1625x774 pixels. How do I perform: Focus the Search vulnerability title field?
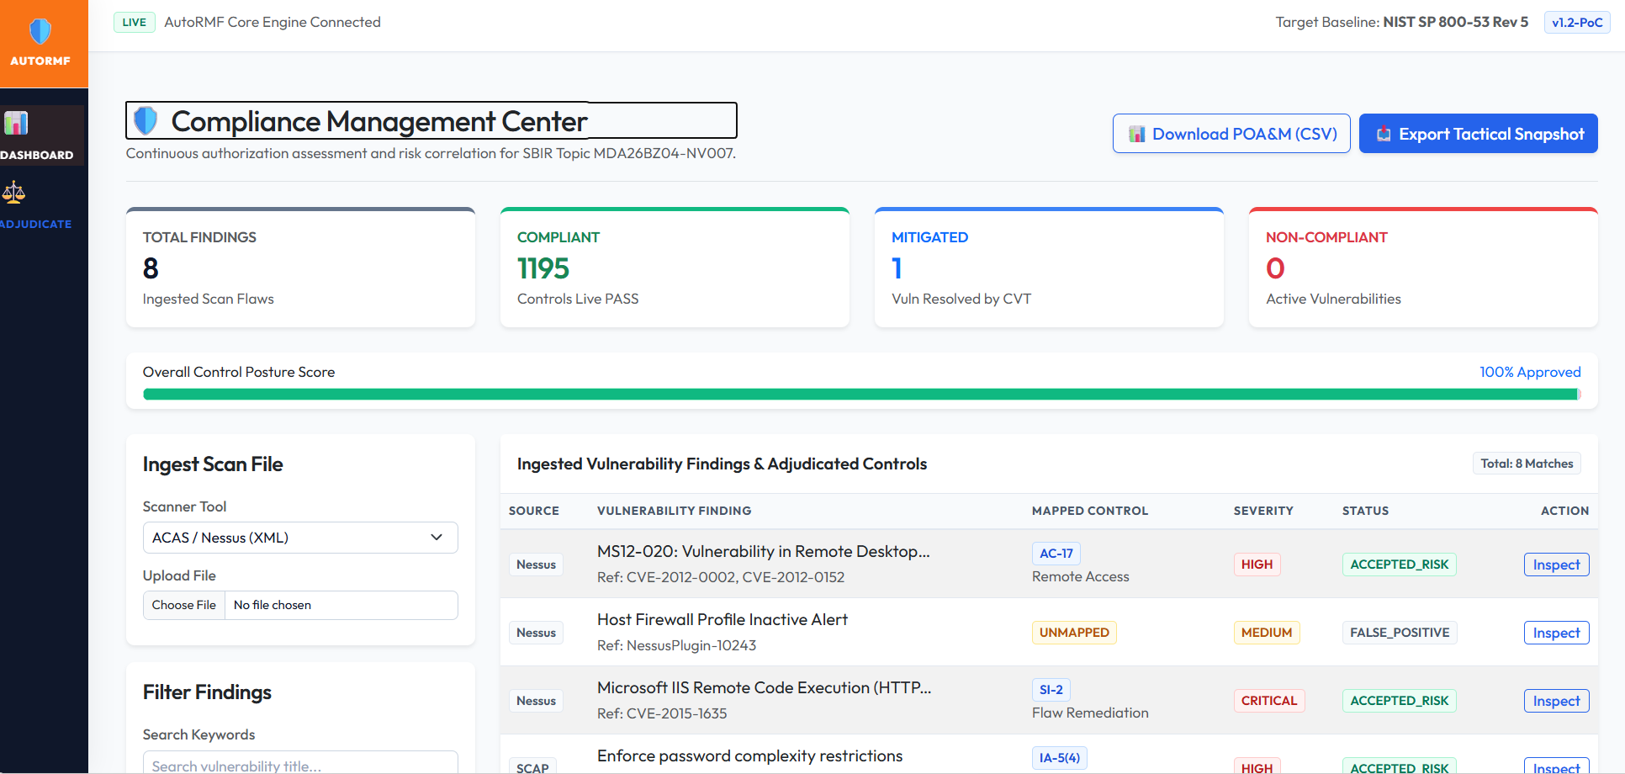click(x=300, y=764)
